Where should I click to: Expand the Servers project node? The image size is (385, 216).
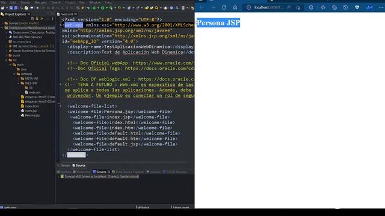point(2,23)
